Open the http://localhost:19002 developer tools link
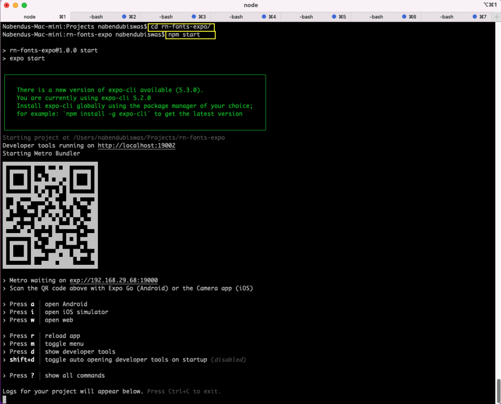The width and height of the screenshot is (501, 404). [136, 145]
